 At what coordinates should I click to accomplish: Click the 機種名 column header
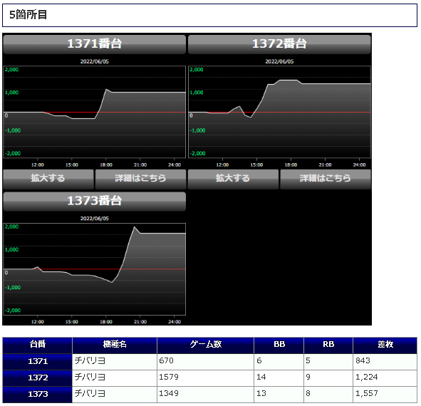[x=115, y=345]
